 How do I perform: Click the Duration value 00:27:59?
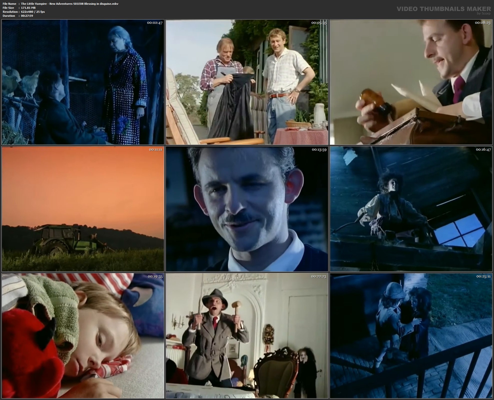pyautogui.click(x=27, y=16)
